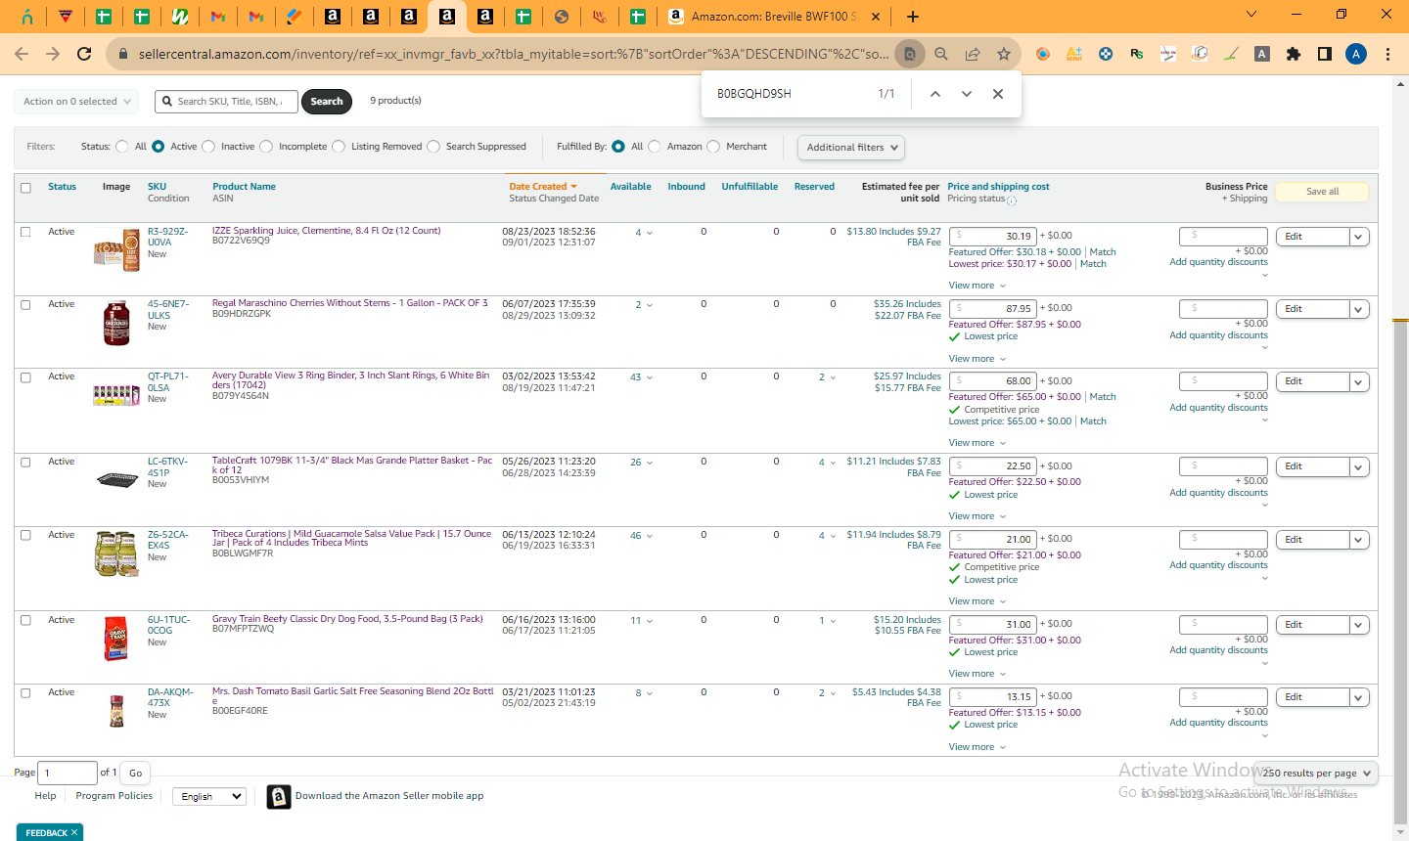Close the Amazon.com Breville tab
This screenshot has height=841, width=1409.
875,17
